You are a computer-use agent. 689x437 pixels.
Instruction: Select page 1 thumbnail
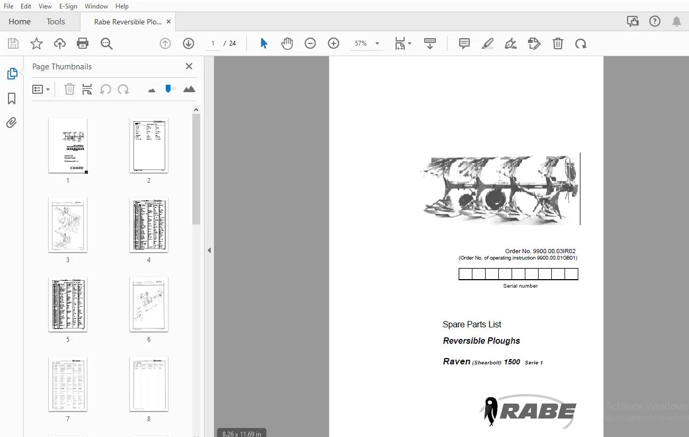tap(68, 146)
